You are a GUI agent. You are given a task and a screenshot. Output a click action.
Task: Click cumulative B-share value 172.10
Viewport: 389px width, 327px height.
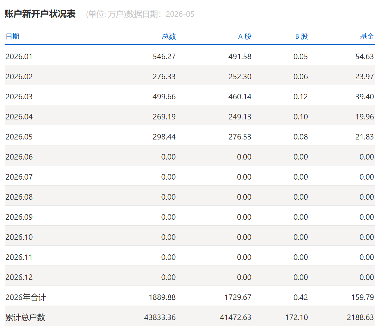(296, 317)
